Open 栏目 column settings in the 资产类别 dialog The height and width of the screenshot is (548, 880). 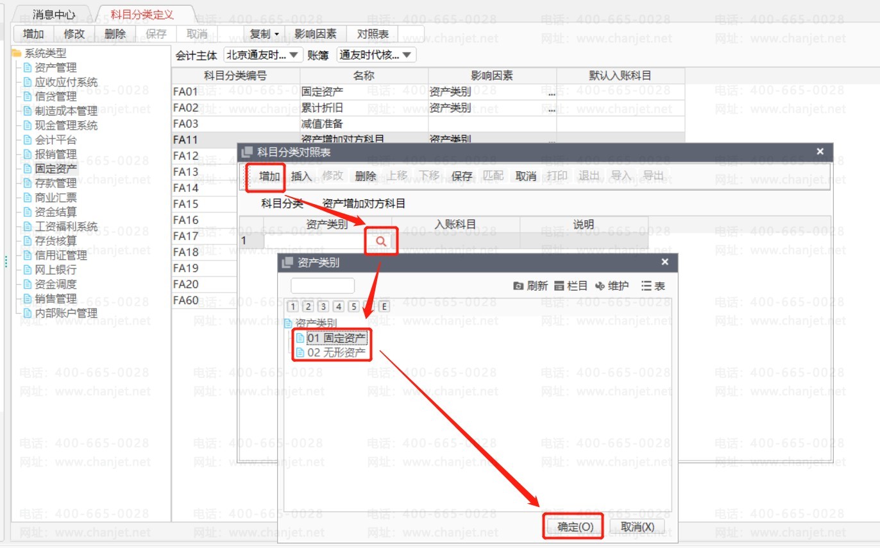pos(570,286)
